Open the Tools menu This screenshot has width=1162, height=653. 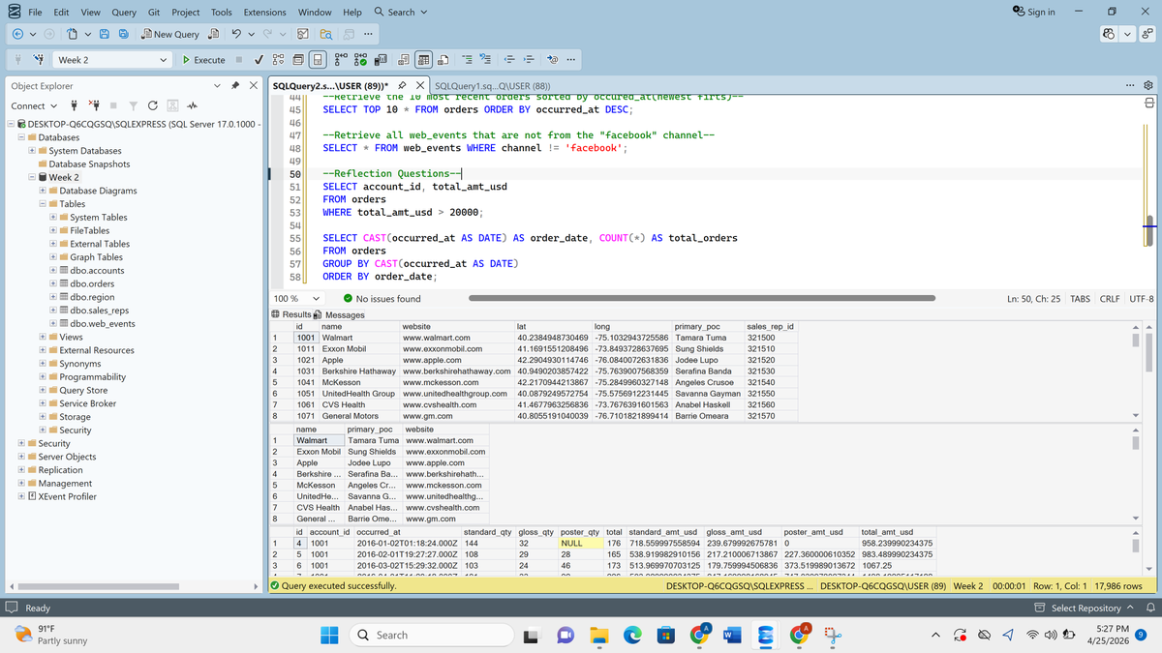coord(222,12)
